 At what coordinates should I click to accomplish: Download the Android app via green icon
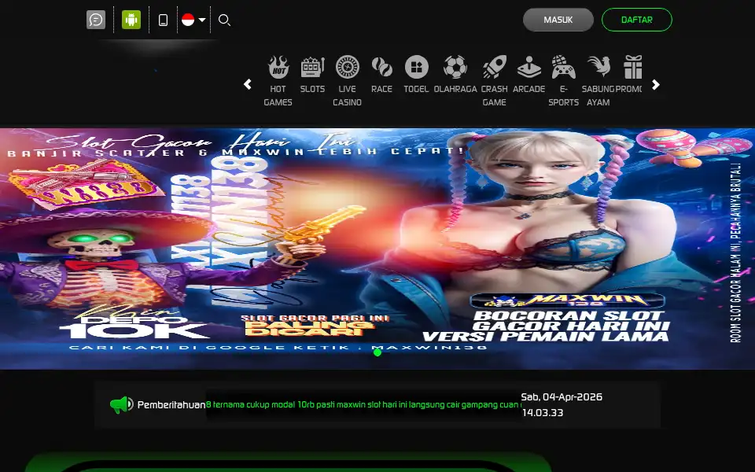[x=131, y=20]
